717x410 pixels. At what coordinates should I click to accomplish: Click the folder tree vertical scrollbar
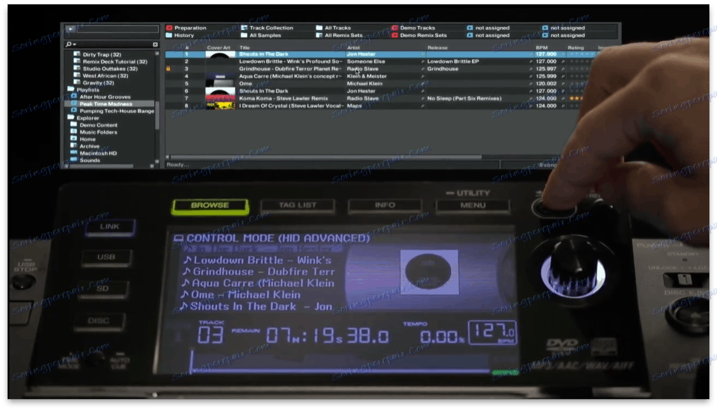click(158, 114)
